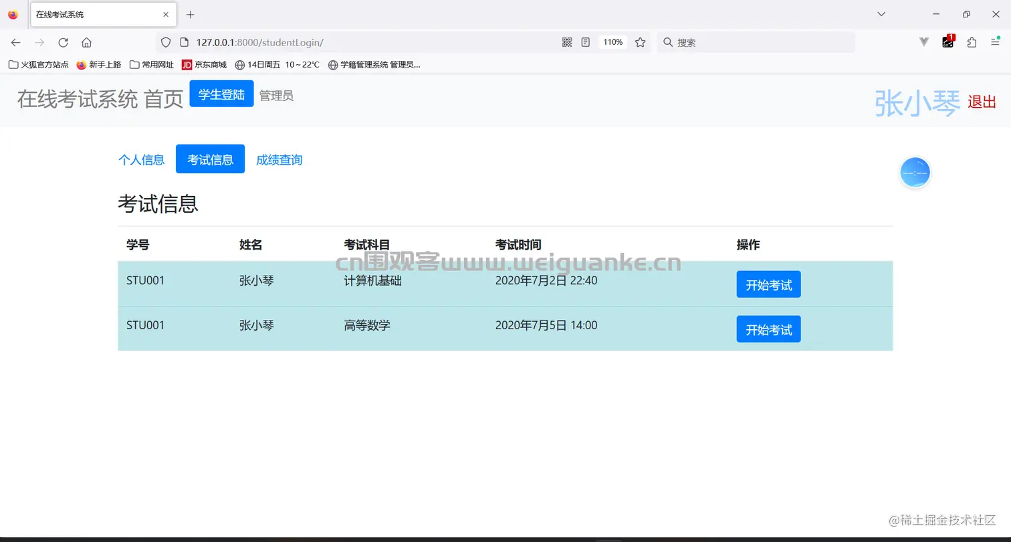Open the 常用网址 bookmark folder

point(152,65)
